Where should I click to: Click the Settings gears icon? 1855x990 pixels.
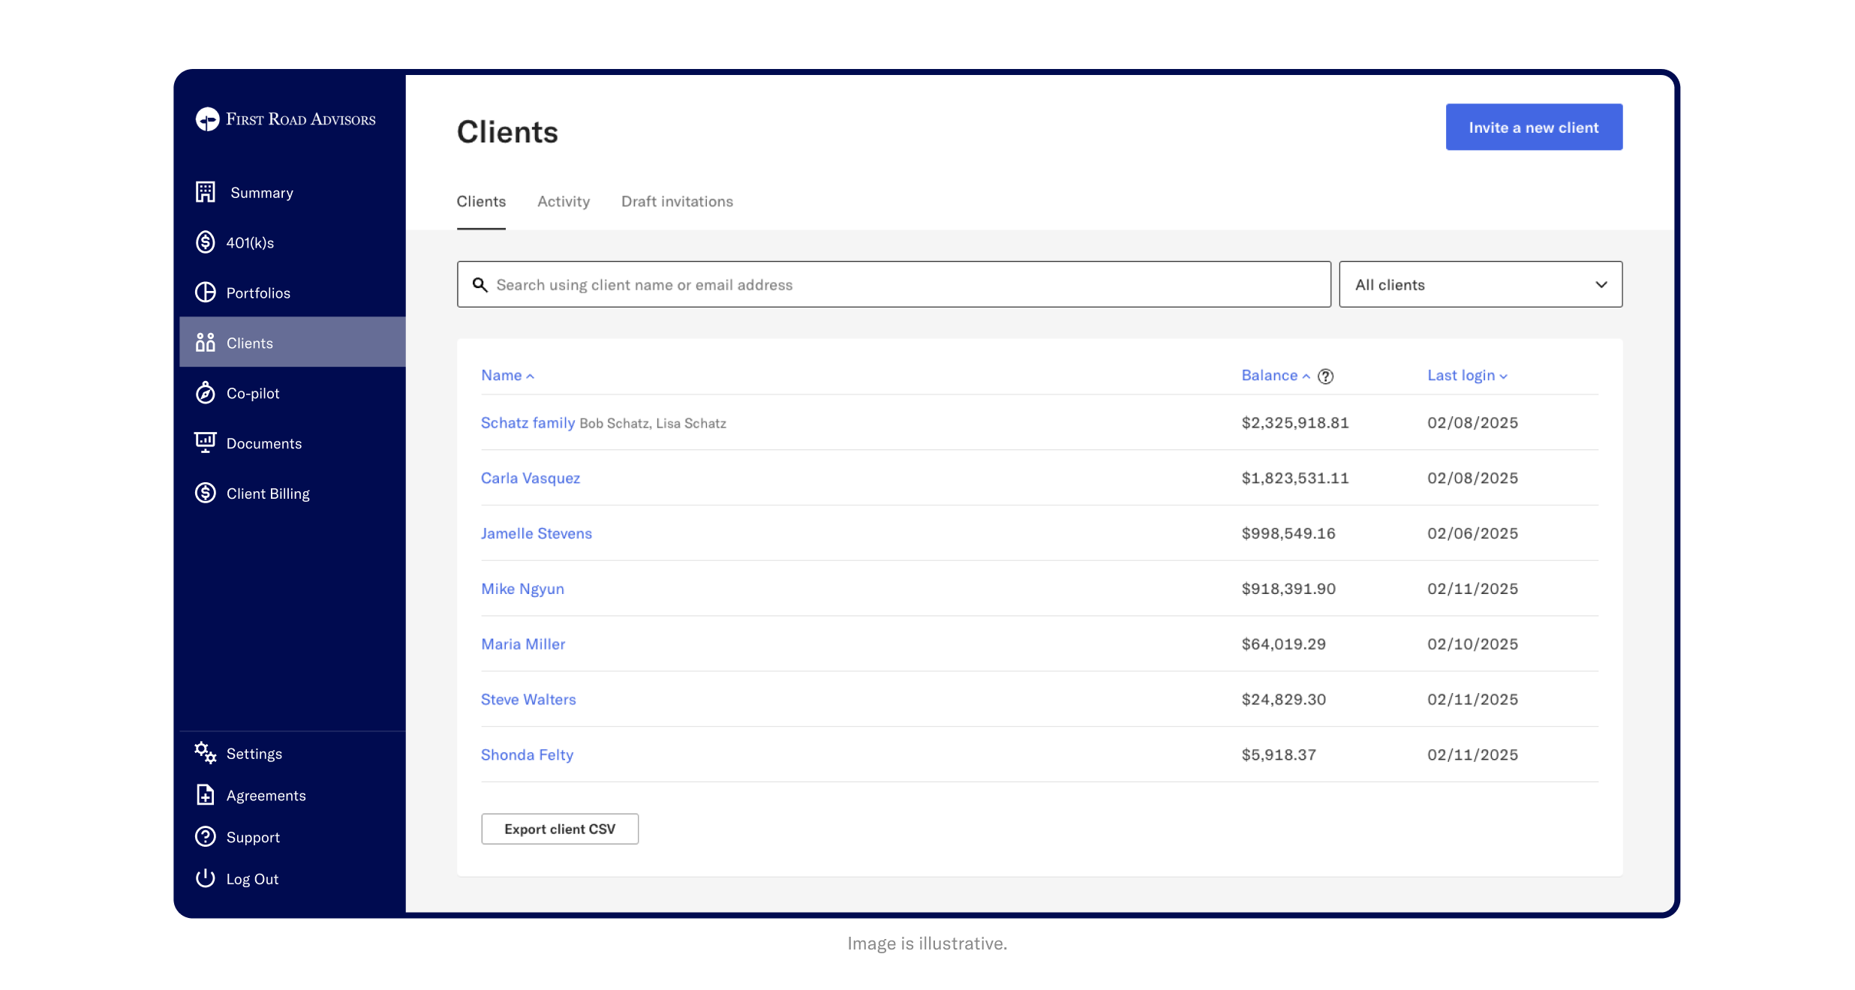click(x=206, y=753)
